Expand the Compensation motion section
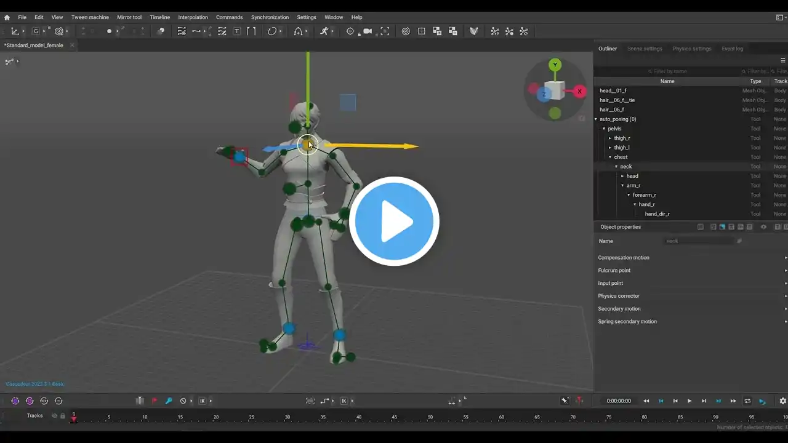The height and width of the screenshot is (443, 788). [x=624, y=258]
